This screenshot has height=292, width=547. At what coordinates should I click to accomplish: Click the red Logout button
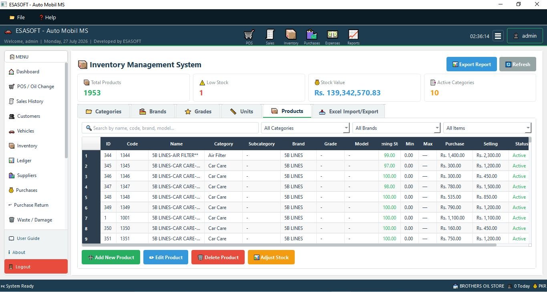coord(36,267)
